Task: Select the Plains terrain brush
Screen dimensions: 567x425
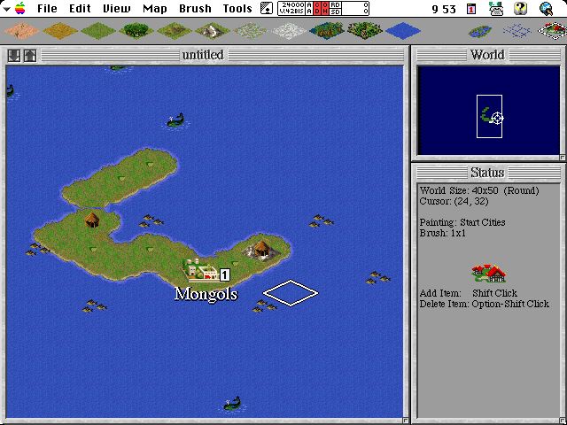Action: (60, 30)
